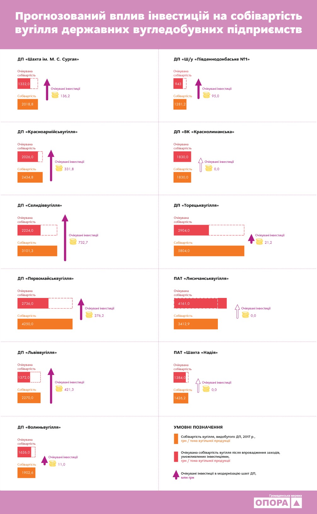The width and height of the screenshot is (317, 514).
Task: Select the purple arrow in Львіввугілля section
Action: 51,385
